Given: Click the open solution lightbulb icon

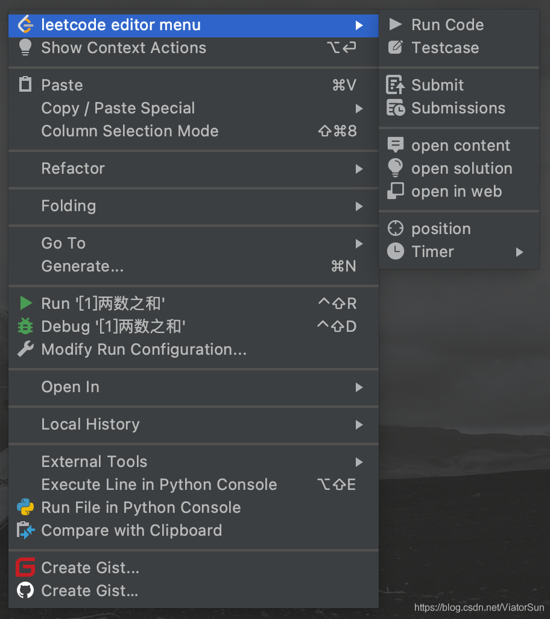Looking at the screenshot, I should 396,168.
